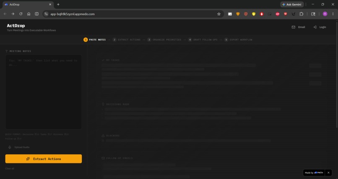Open the dull red shield extension
This screenshot has width=338, height=179.
[x=246, y=14]
